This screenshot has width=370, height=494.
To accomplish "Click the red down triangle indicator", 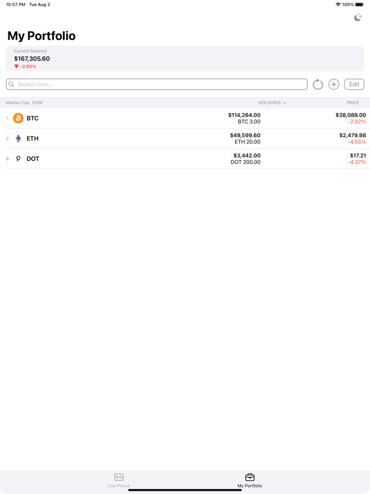I will 16,66.
